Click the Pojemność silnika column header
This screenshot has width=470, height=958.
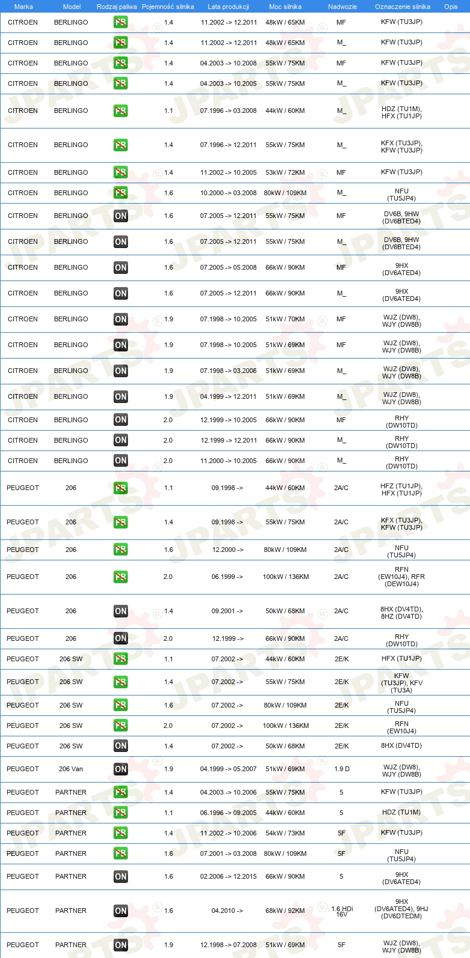(x=168, y=7)
